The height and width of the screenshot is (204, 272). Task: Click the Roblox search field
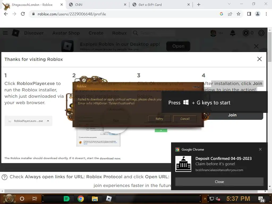[154, 33]
